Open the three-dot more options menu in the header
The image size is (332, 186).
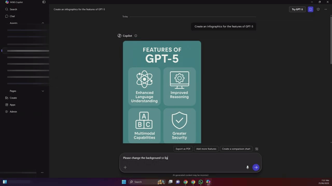[x=326, y=9]
